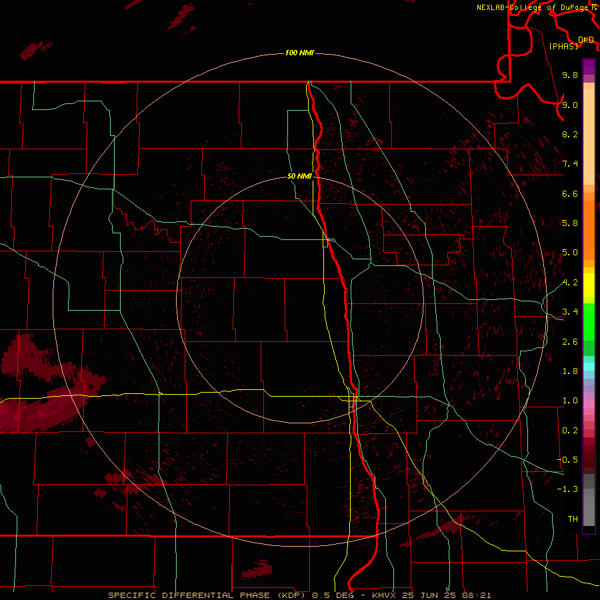The image size is (600, 600).
Task: Click the 9.0 value on the color scale
Action: [570, 105]
